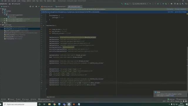The height and width of the screenshot is (106, 188).
Task: Click the search everywhere magnifier icon
Action: pyautogui.click(x=186, y=4)
